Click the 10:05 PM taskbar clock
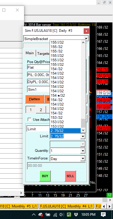 pos(88,214)
